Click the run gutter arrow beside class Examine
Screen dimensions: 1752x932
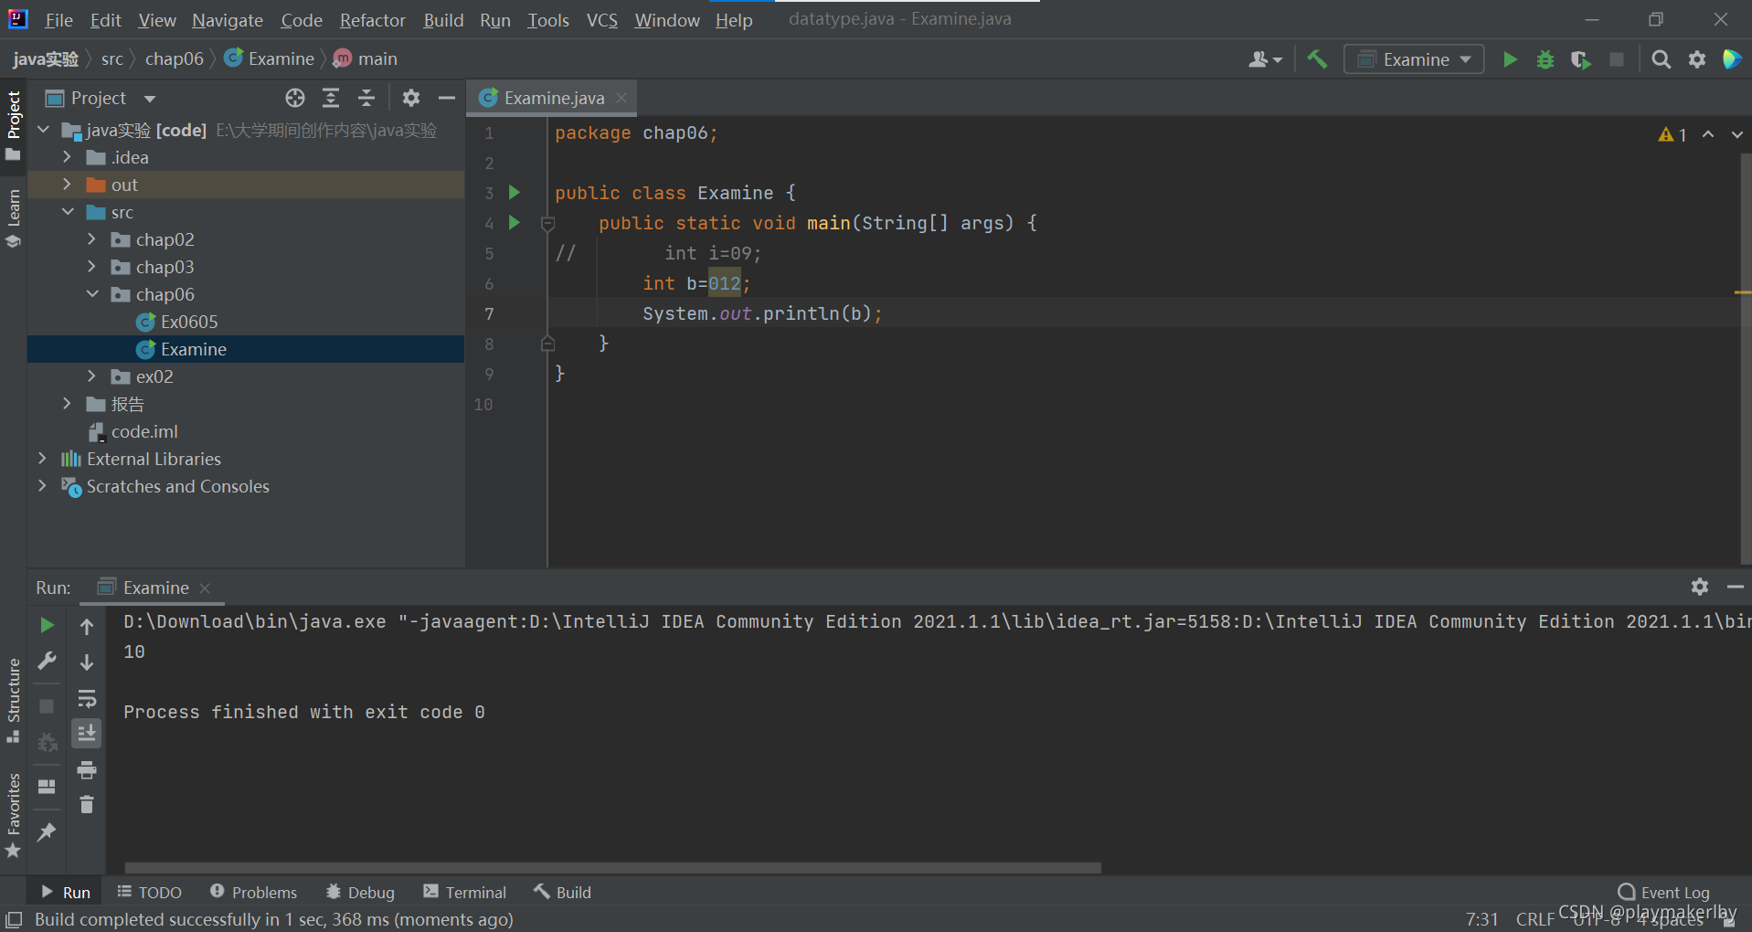coord(515,193)
